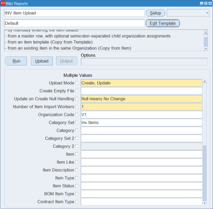Enable multiple values for Organization Code
This screenshot has width=213, height=209.
pyautogui.click(x=77, y=114)
